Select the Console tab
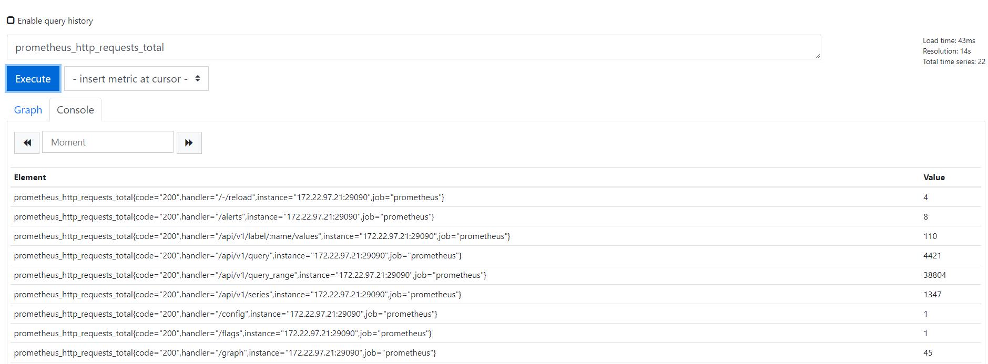This screenshot has height=364, width=988. tap(75, 110)
